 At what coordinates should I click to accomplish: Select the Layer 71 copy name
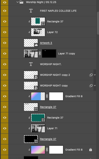[67, 53]
